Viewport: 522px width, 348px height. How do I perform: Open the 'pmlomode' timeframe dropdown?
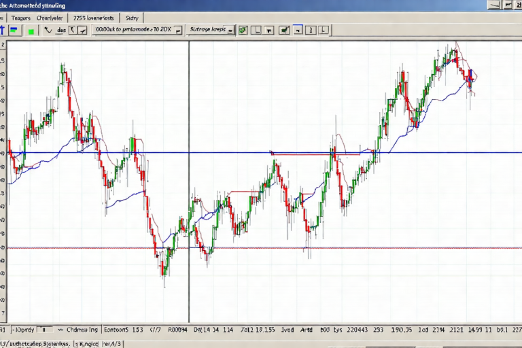pyautogui.click(x=178, y=30)
